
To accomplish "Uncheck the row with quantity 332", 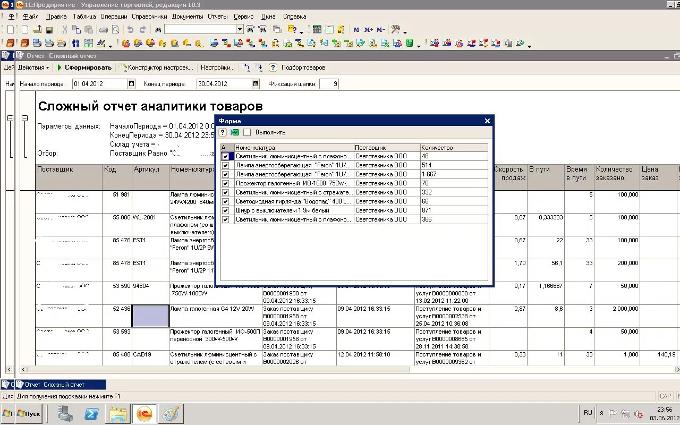I will coord(226,192).
